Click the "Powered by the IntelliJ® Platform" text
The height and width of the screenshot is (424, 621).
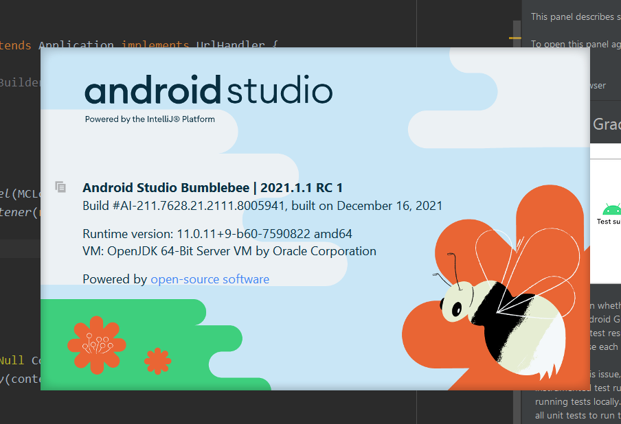[x=150, y=119]
